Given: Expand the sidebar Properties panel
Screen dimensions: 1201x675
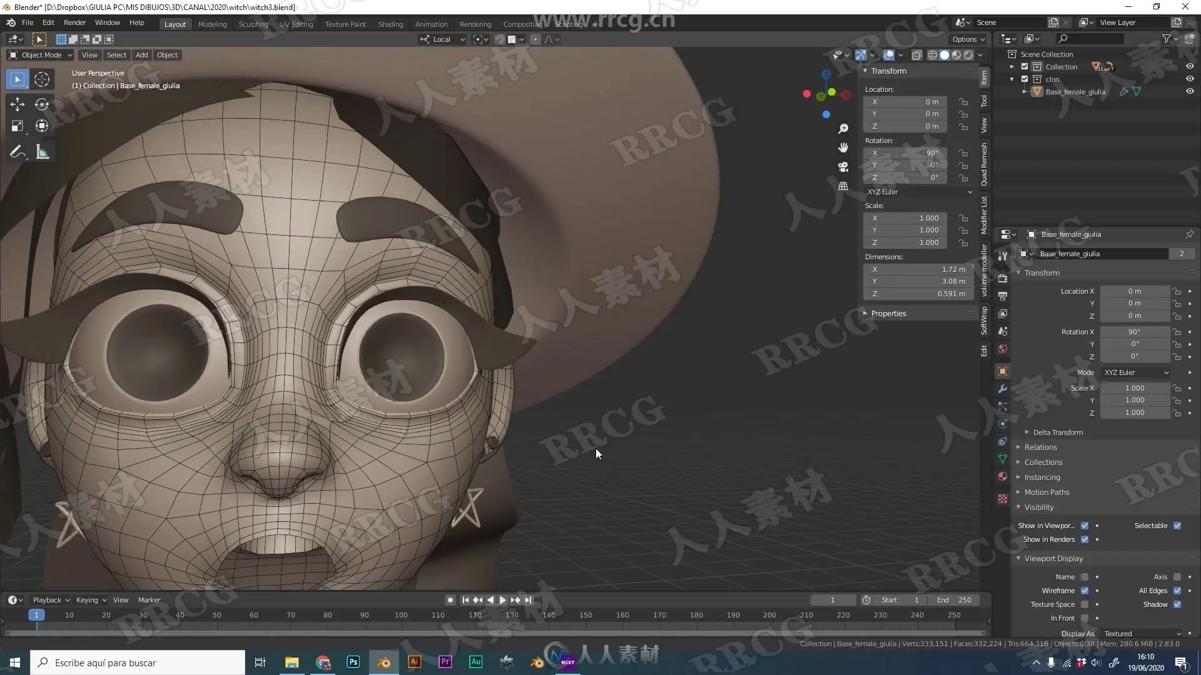Looking at the screenshot, I should [x=888, y=314].
